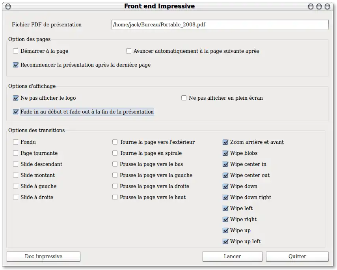Disable 'Wipe down right' transition
This screenshot has width=337, height=270.
(x=225, y=197)
